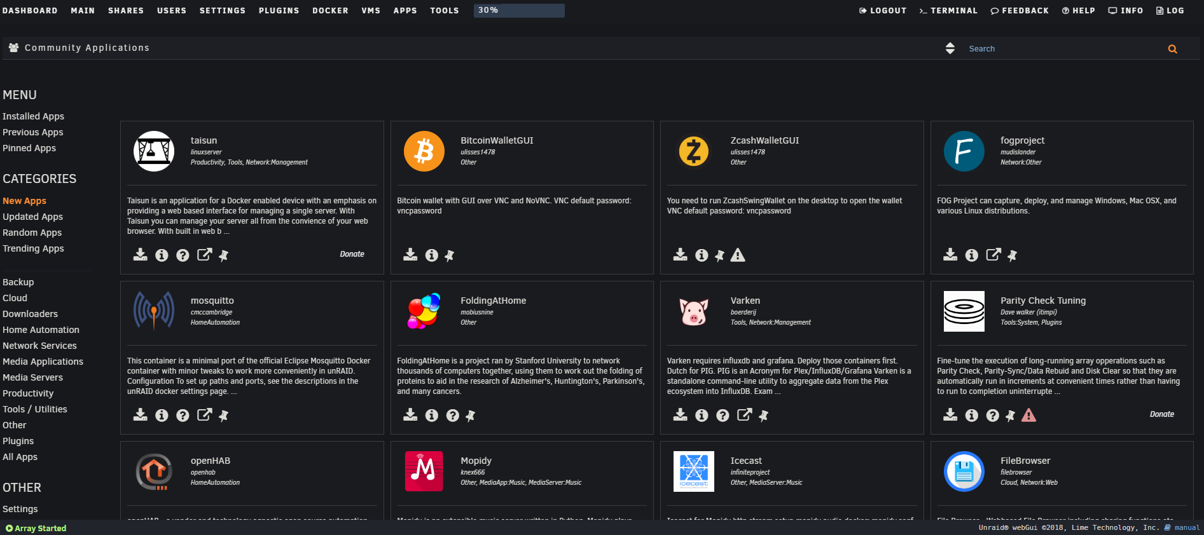The image size is (1204, 535).
Task: Open the All Apps category
Action: pos(20,457)
